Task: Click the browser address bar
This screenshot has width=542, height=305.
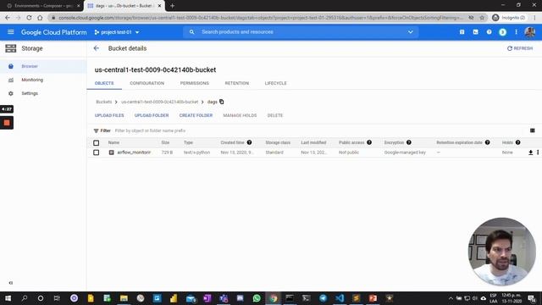Action: (261, 17)
